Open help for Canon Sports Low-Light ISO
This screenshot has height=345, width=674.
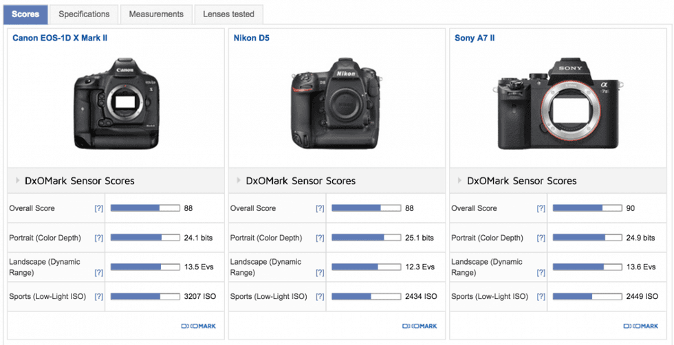tap(99, 296)
